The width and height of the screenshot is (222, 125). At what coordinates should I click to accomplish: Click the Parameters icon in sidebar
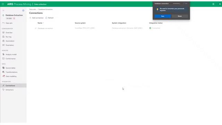pos(3,45)
